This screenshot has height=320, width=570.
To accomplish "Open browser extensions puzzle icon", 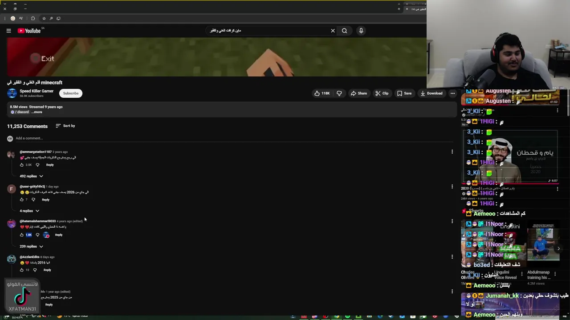I will click(x=33, y=18).
